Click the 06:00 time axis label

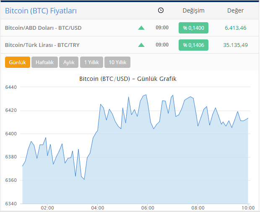(x=148, y=208)
